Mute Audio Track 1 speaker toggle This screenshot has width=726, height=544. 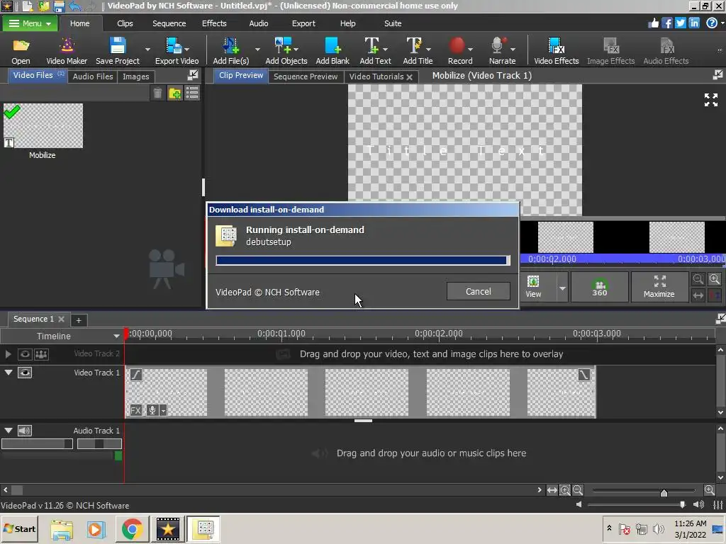(25, 431)
